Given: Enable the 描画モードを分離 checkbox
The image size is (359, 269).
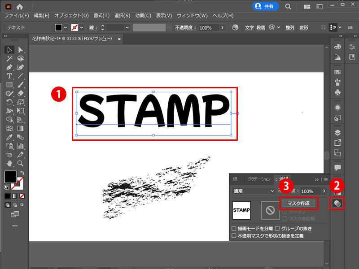Looking at the screenshot, I should 234,228.
